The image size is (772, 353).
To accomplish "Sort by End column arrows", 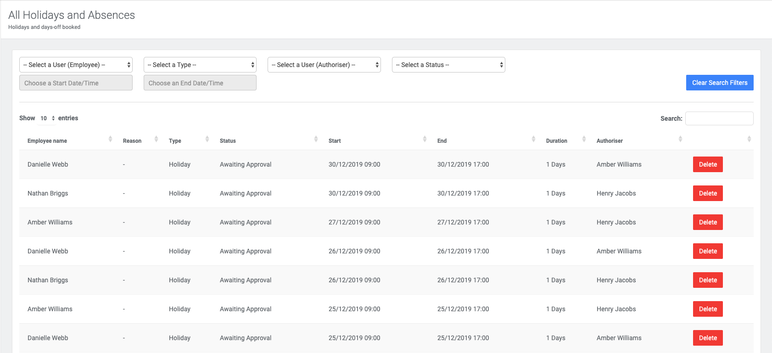I will point(533,139).
